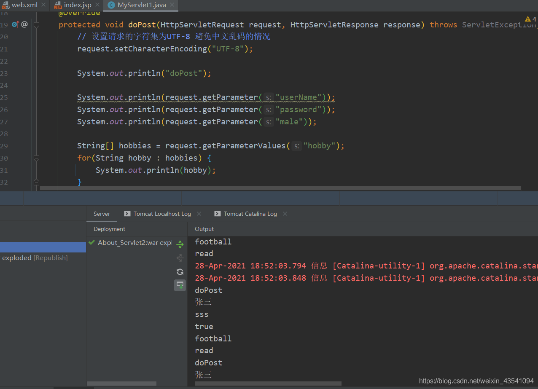Open the Tomcat Localhost Log tab
The image size is (538, 389).
162,214
